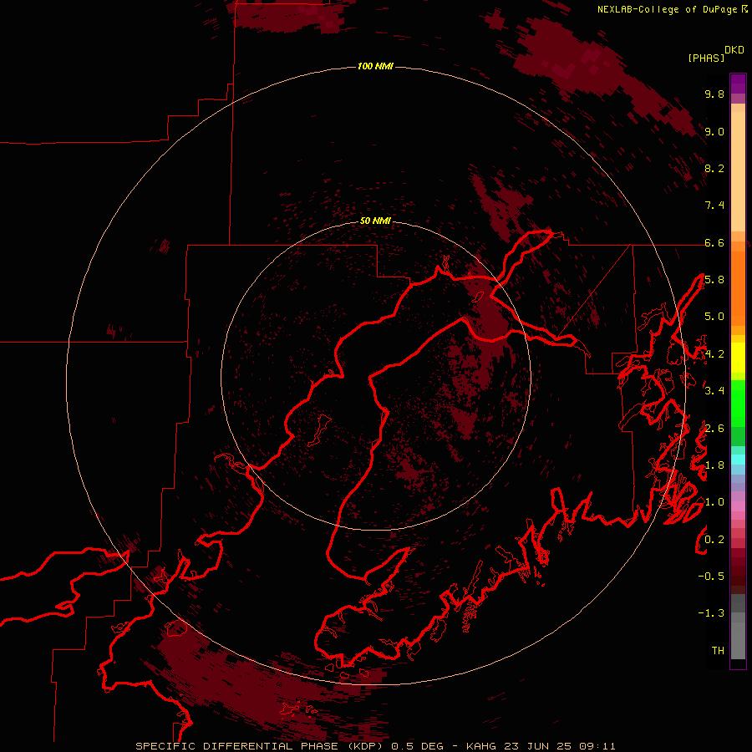The width and height of the screenshot is (752, 752).
Task: Click the TH label on the legend
Action: (718, 650)
